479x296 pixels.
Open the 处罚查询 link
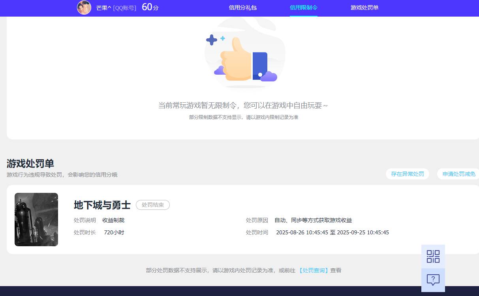(x=313, y=270)
